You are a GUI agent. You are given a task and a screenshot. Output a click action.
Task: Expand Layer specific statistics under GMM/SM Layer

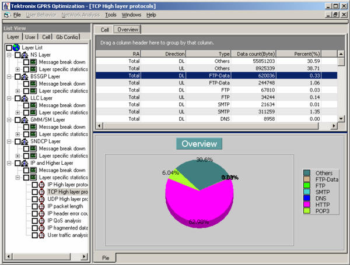pyautogui.click(x=17, y=134)
